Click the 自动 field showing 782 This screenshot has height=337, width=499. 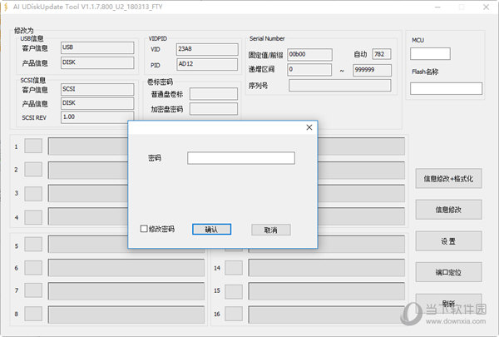(383, 54)
